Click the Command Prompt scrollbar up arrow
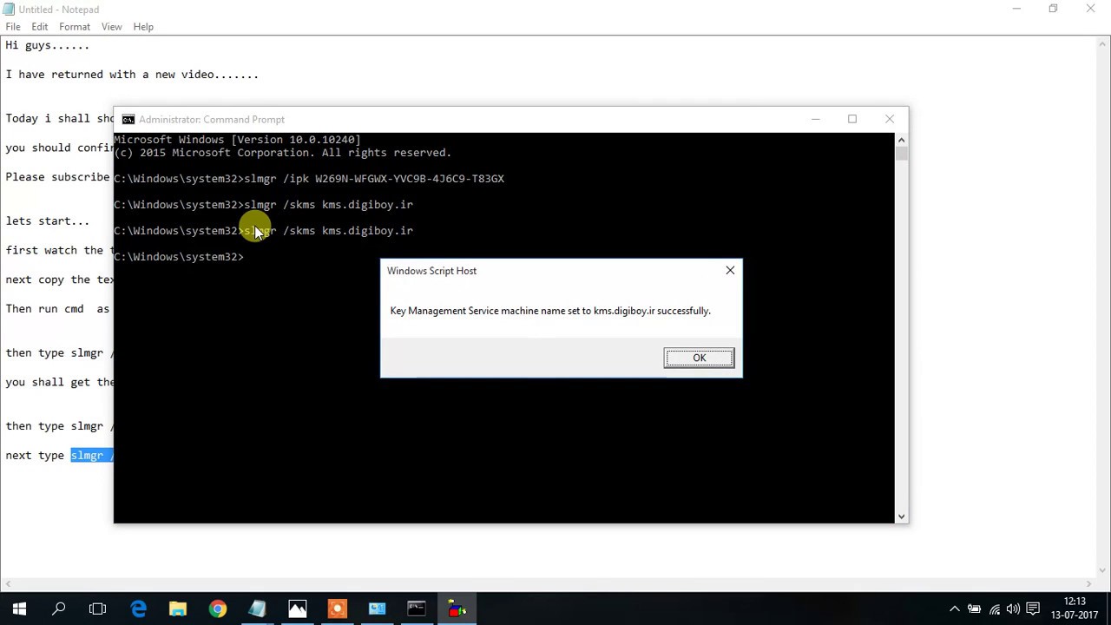Screen dimensions: 1111x625 click(902, 140)
